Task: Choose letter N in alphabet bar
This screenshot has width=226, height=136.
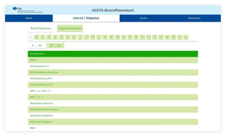Action: (x=111, y=37)
